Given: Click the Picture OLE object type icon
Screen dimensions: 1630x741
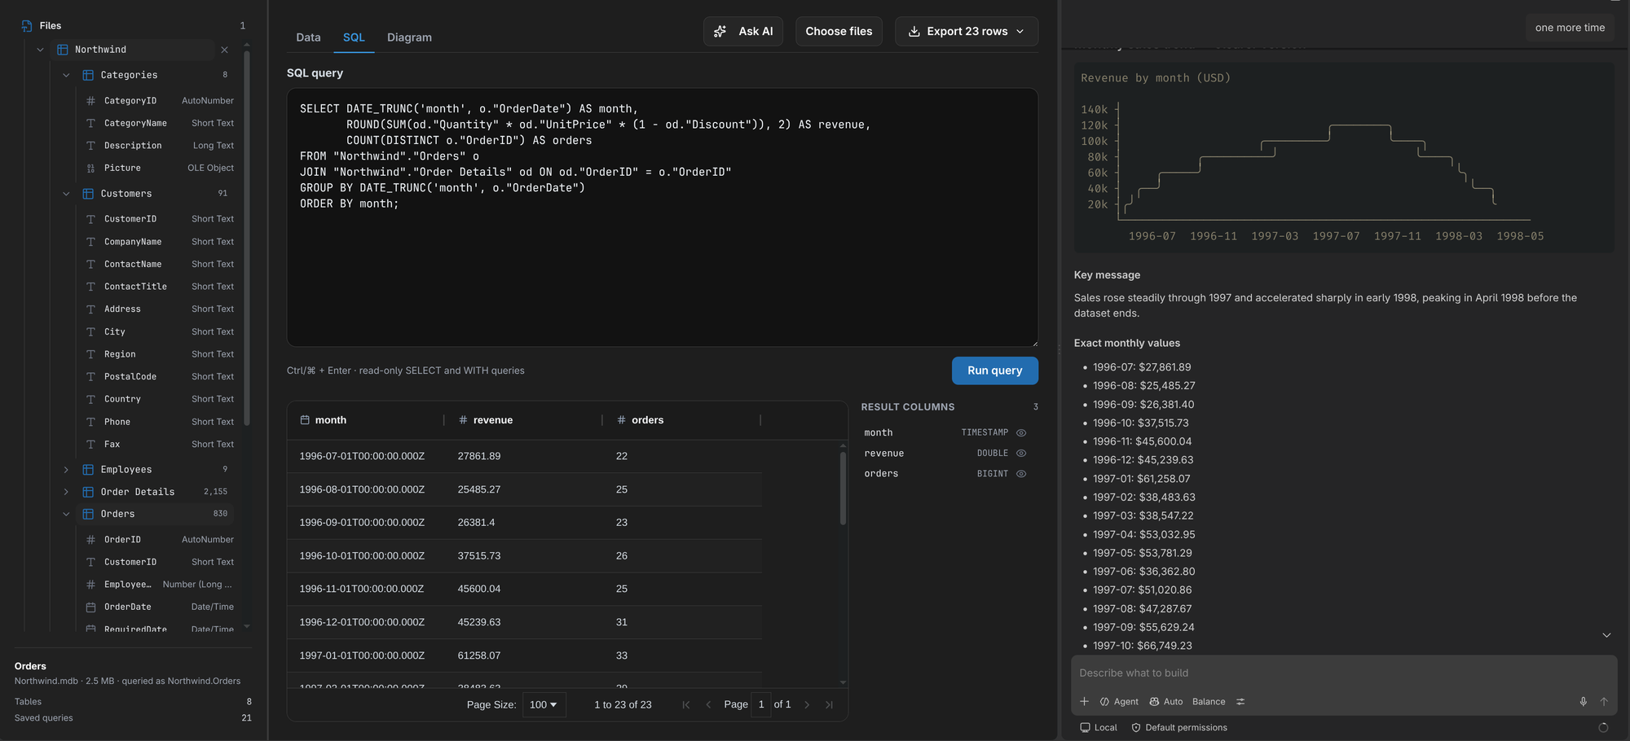Looking at the screenshot, I should coord(90,169).
